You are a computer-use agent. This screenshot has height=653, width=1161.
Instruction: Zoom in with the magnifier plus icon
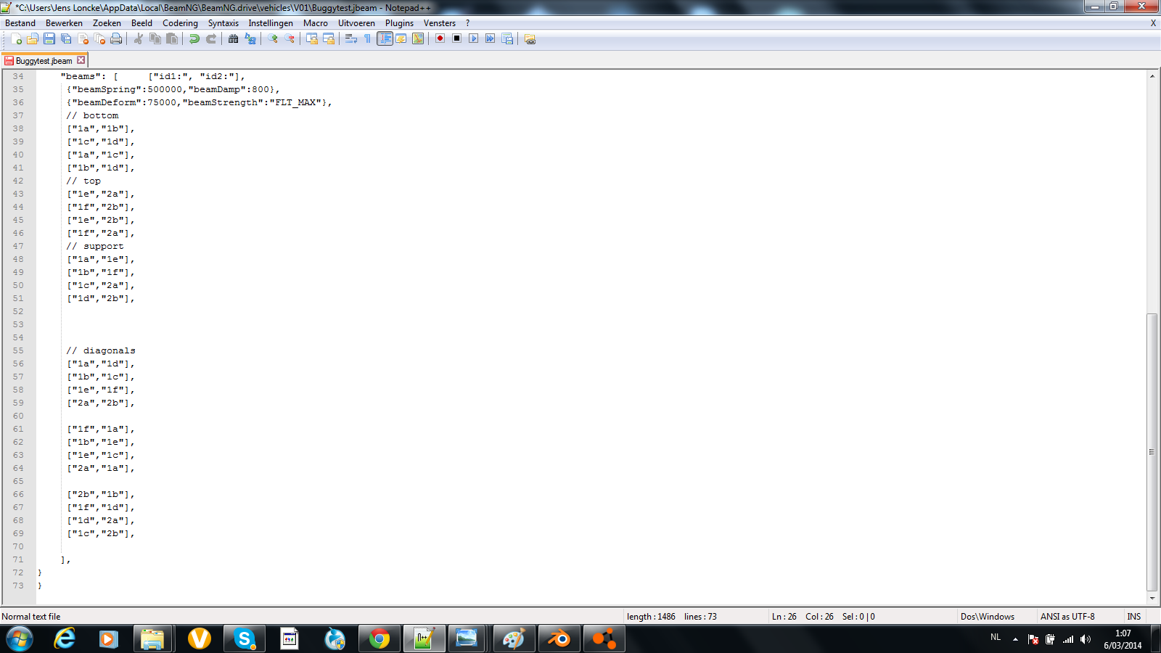tap(272, 39)
